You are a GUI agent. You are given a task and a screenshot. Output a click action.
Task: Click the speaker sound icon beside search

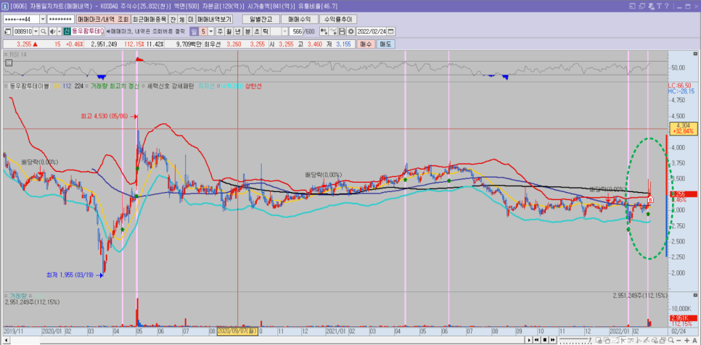pyautogui.click(x=53, y=32)
